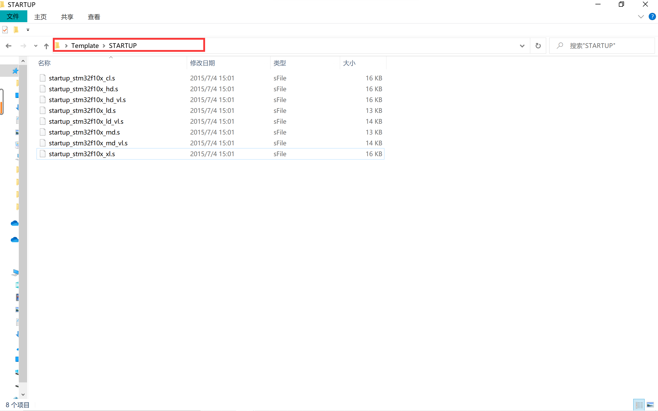Screen dimensions: 658x411
Task: Select the file icon of startup_stm32f10x_cl.s
Action: click(x=43, y=78)
